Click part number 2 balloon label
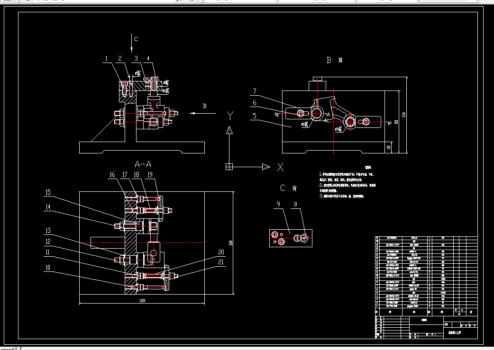This screenshot has height=350, width=494. point(120,59)
